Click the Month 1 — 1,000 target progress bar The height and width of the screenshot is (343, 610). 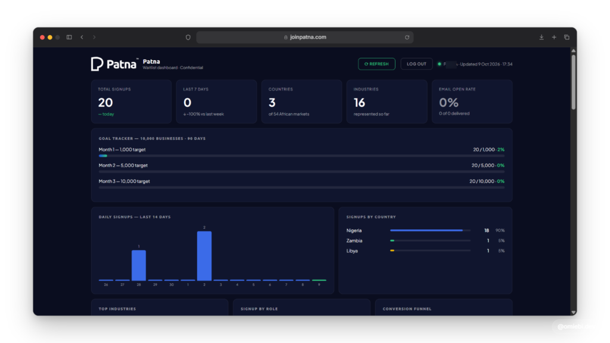[301, 156]
